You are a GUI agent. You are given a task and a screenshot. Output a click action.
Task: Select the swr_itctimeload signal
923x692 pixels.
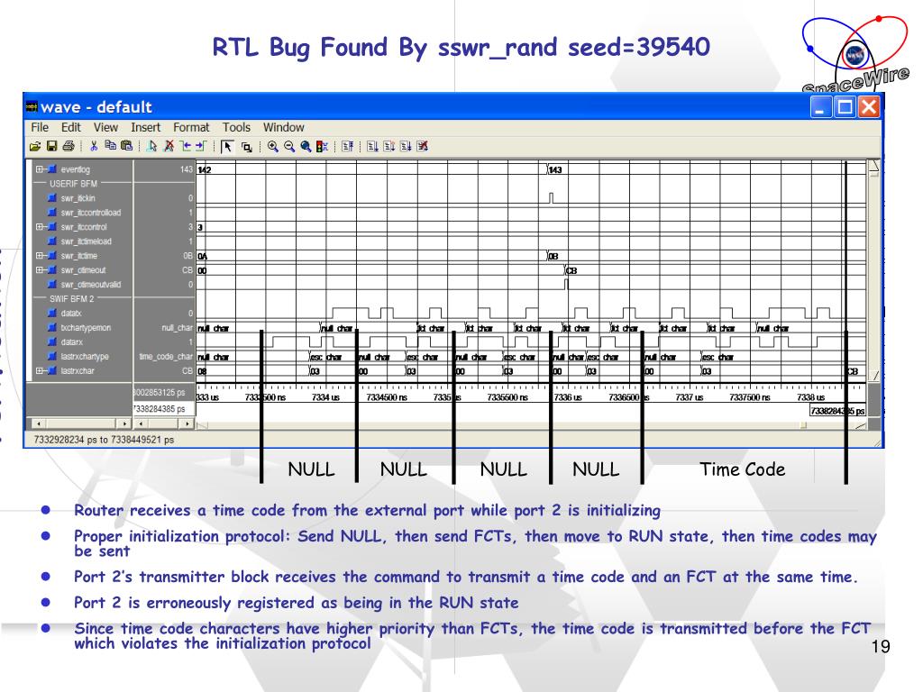(86, 241)
